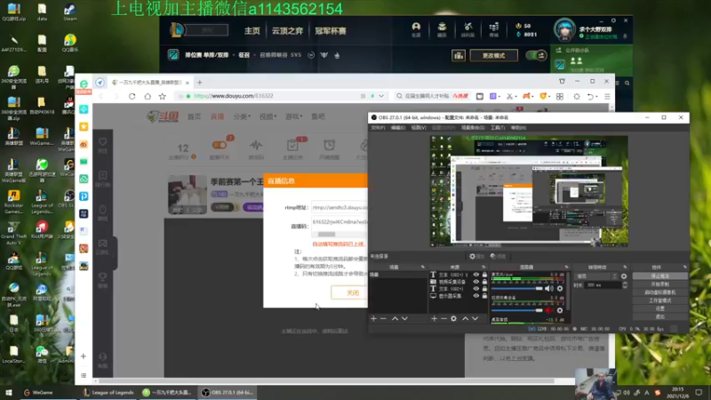Mute the microphone speaker icon in OBS mixer
711x400 pixels.
pyautogui.click(x=548, y=288)
